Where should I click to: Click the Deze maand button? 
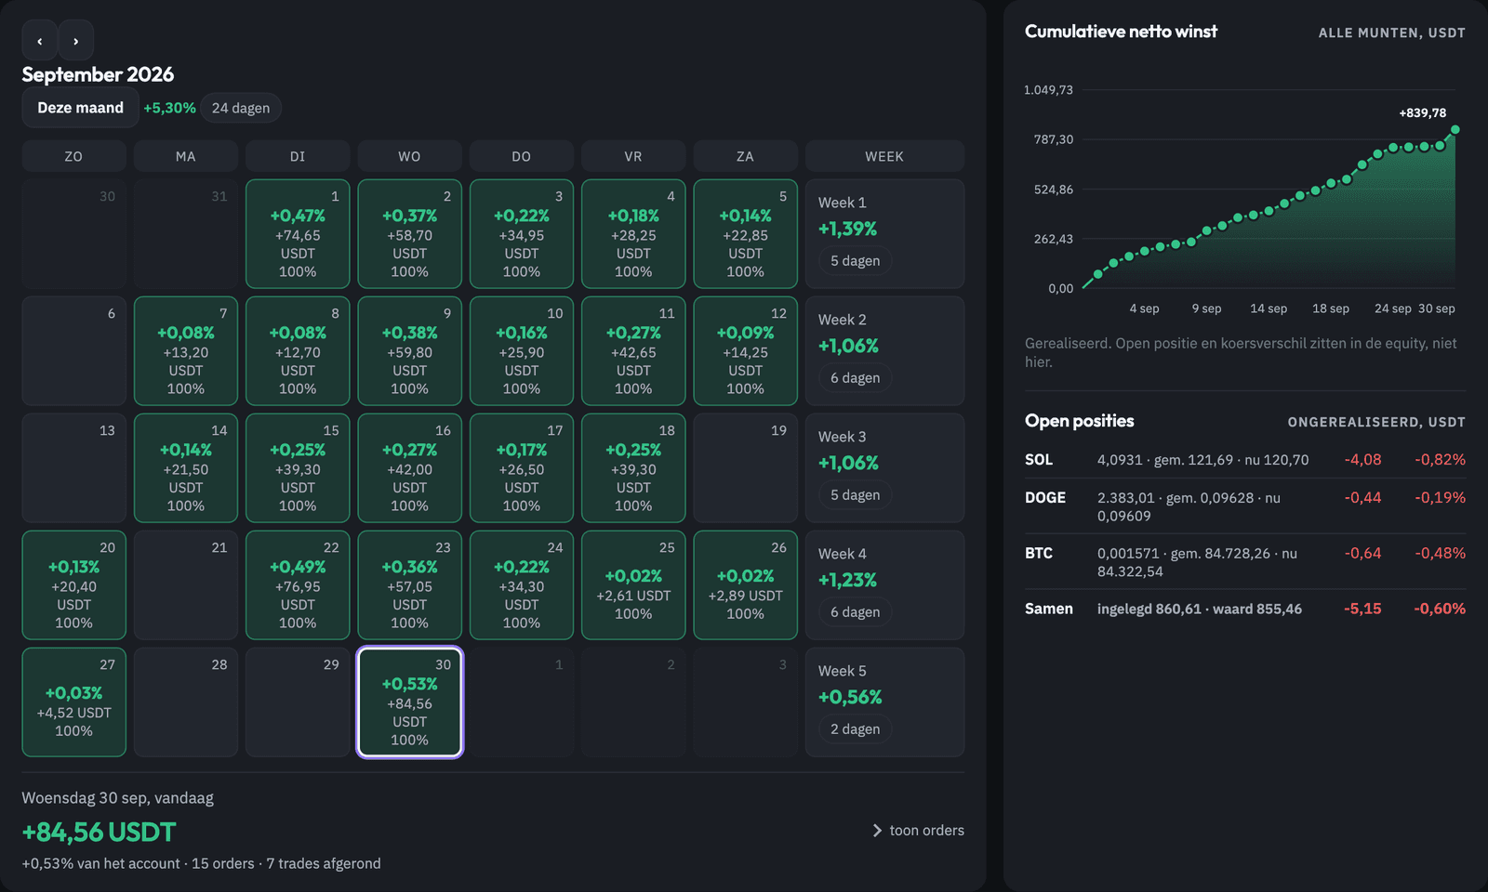coord(80,108)
